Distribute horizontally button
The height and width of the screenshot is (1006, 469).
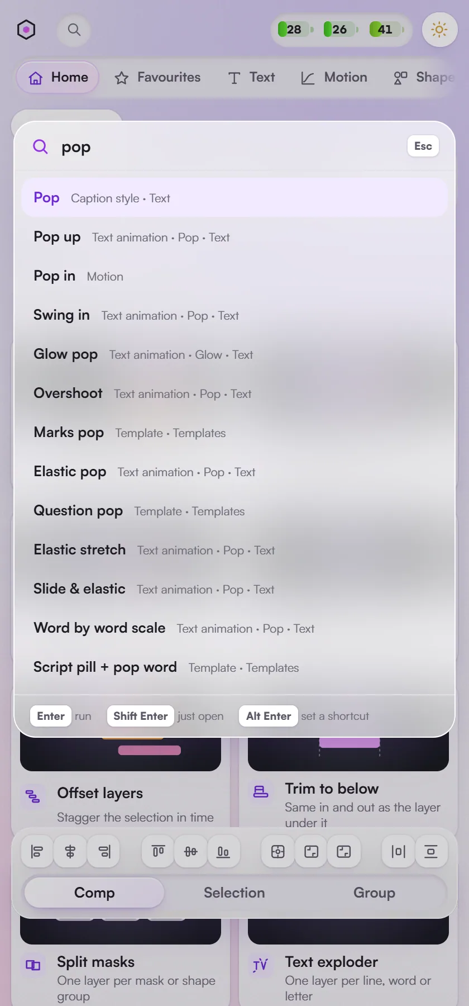(x=398, y=852)
